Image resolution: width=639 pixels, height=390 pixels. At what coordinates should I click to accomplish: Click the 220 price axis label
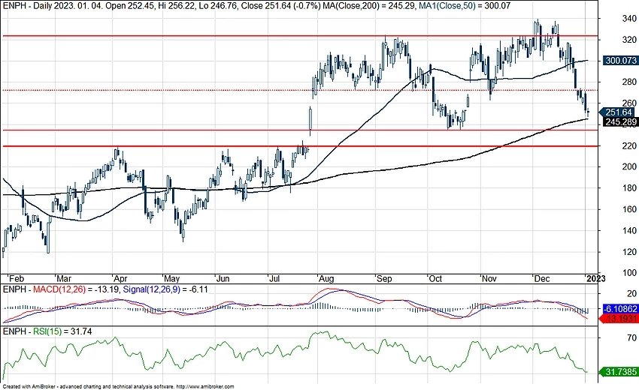[629, 146]
